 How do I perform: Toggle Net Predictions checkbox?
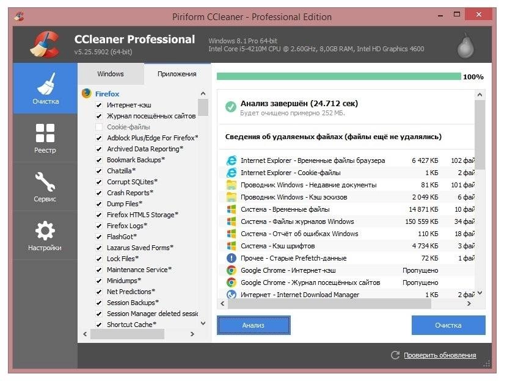(99, 292)
